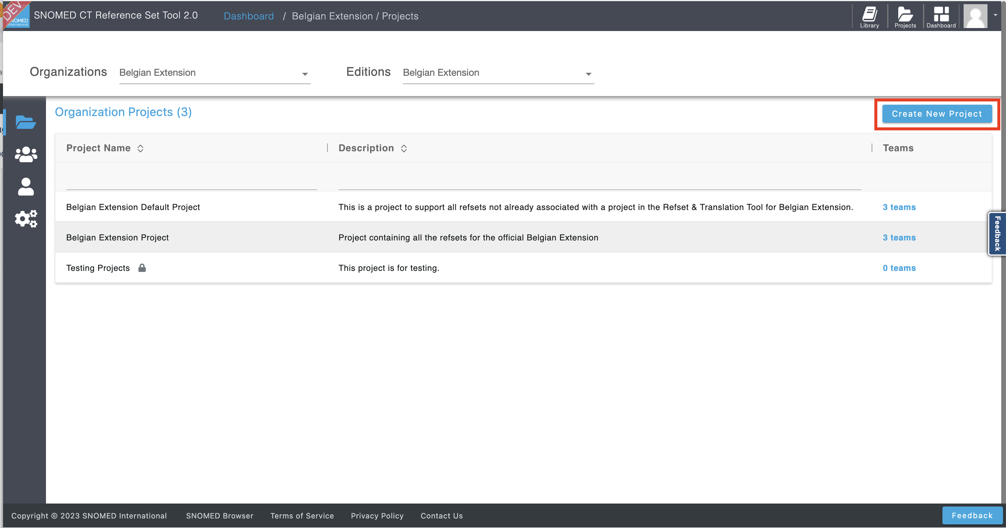This screenshot has width=1006, height=528.
Task: Open the Dashboard grid icon in top bar
Action: [x=941, y=17]
